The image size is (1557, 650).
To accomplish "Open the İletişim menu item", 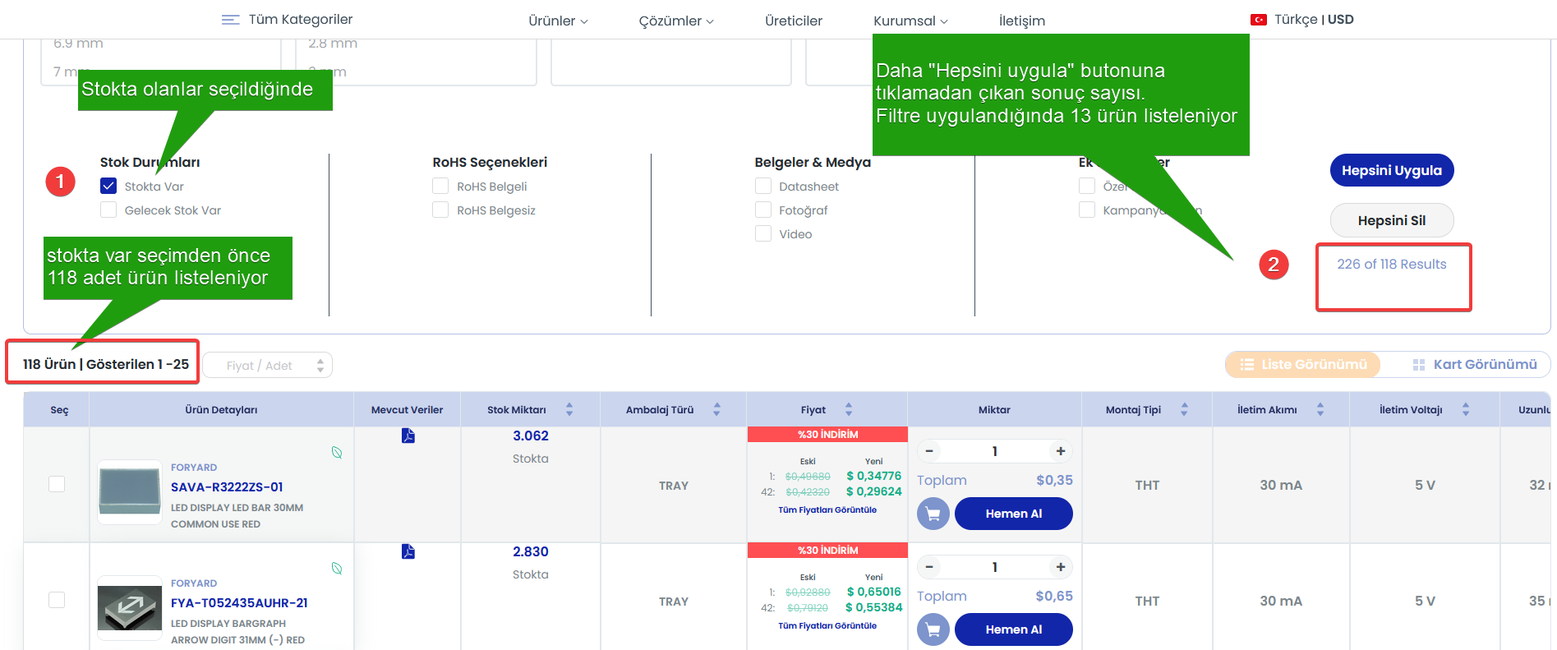I will (1021, 21).
